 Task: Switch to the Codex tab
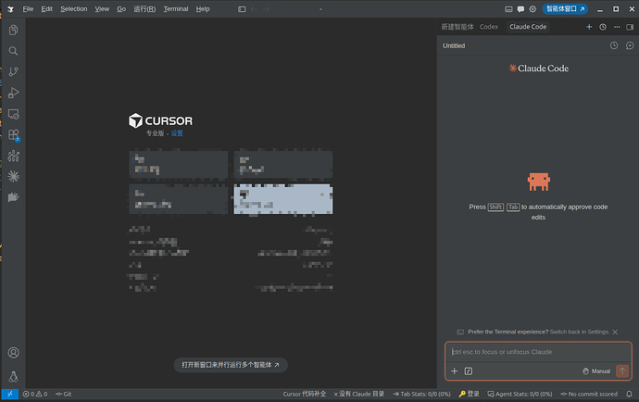(489, 27)
